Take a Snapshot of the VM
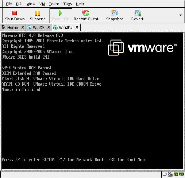The height and width of the screenshot is (178, 185). tap(114, 16)
